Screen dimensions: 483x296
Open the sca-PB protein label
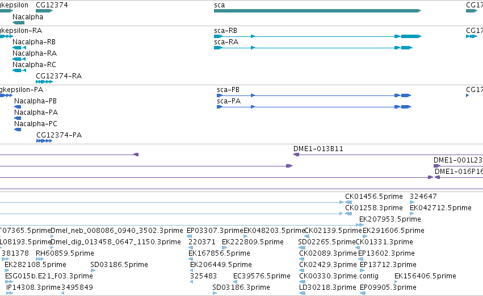pos(228,90)
